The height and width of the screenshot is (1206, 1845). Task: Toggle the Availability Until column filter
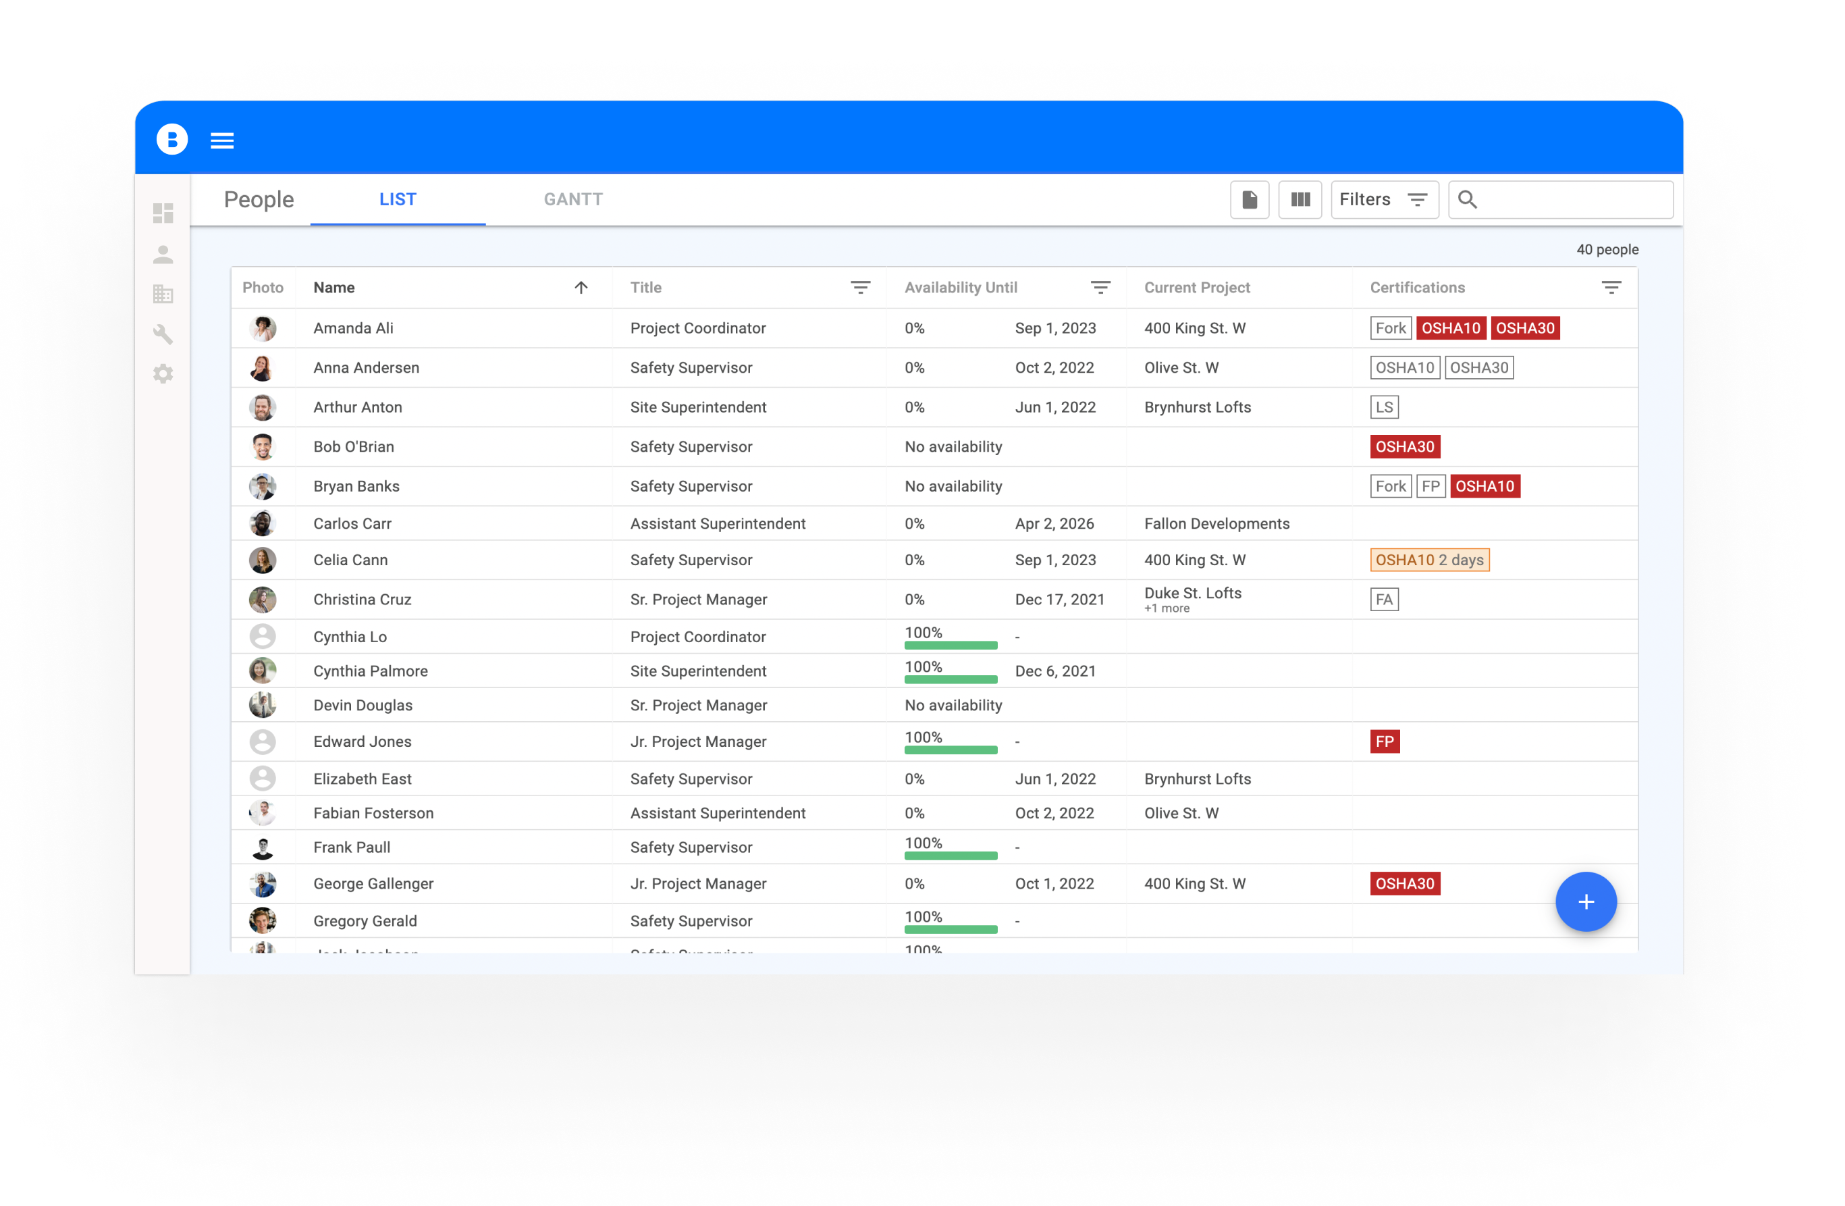point(1101,287)
